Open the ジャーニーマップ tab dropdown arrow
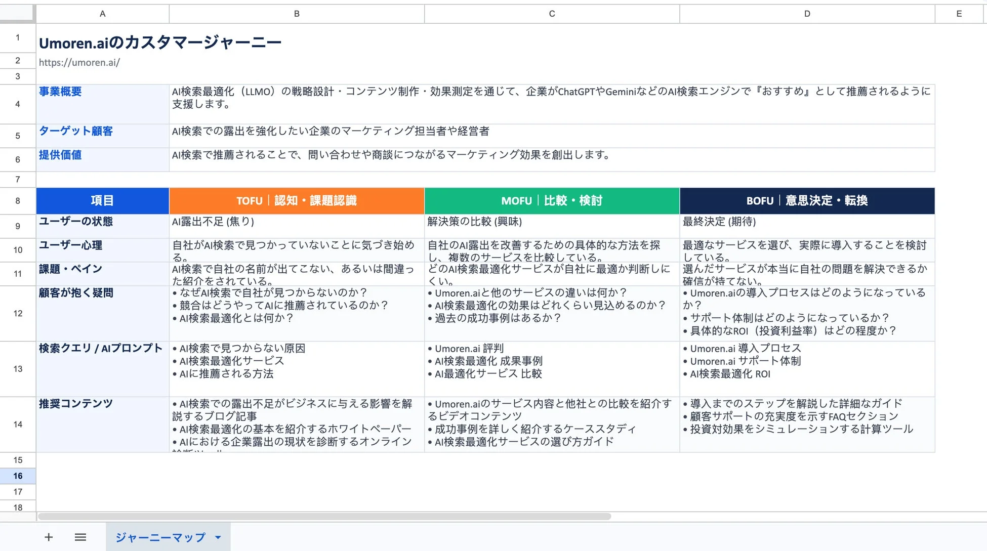The width and height of the screenshot is (987, 551). click(218, 537)
